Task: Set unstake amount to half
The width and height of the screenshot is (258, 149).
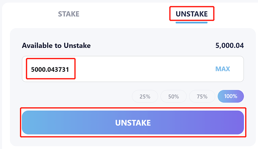Action: tap(174, 97)
